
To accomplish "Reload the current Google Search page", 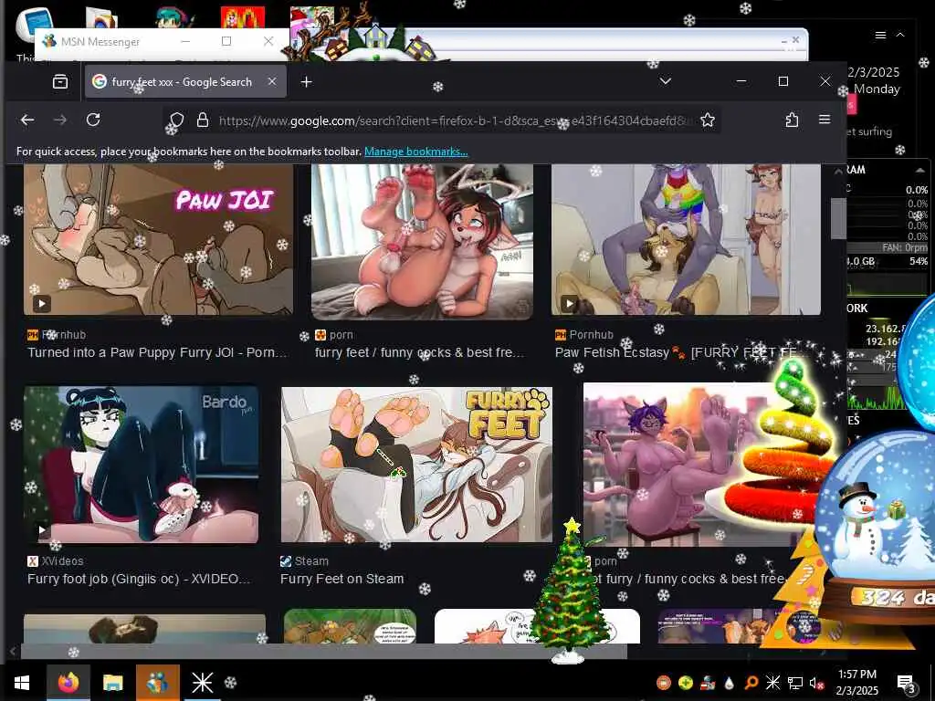I will [93, 120].
